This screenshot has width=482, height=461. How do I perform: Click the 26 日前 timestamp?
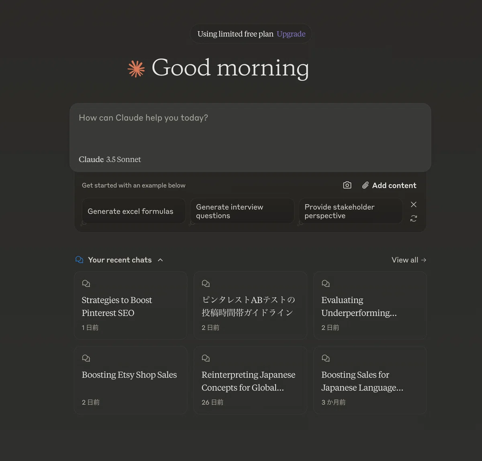(x=212, y=402)
